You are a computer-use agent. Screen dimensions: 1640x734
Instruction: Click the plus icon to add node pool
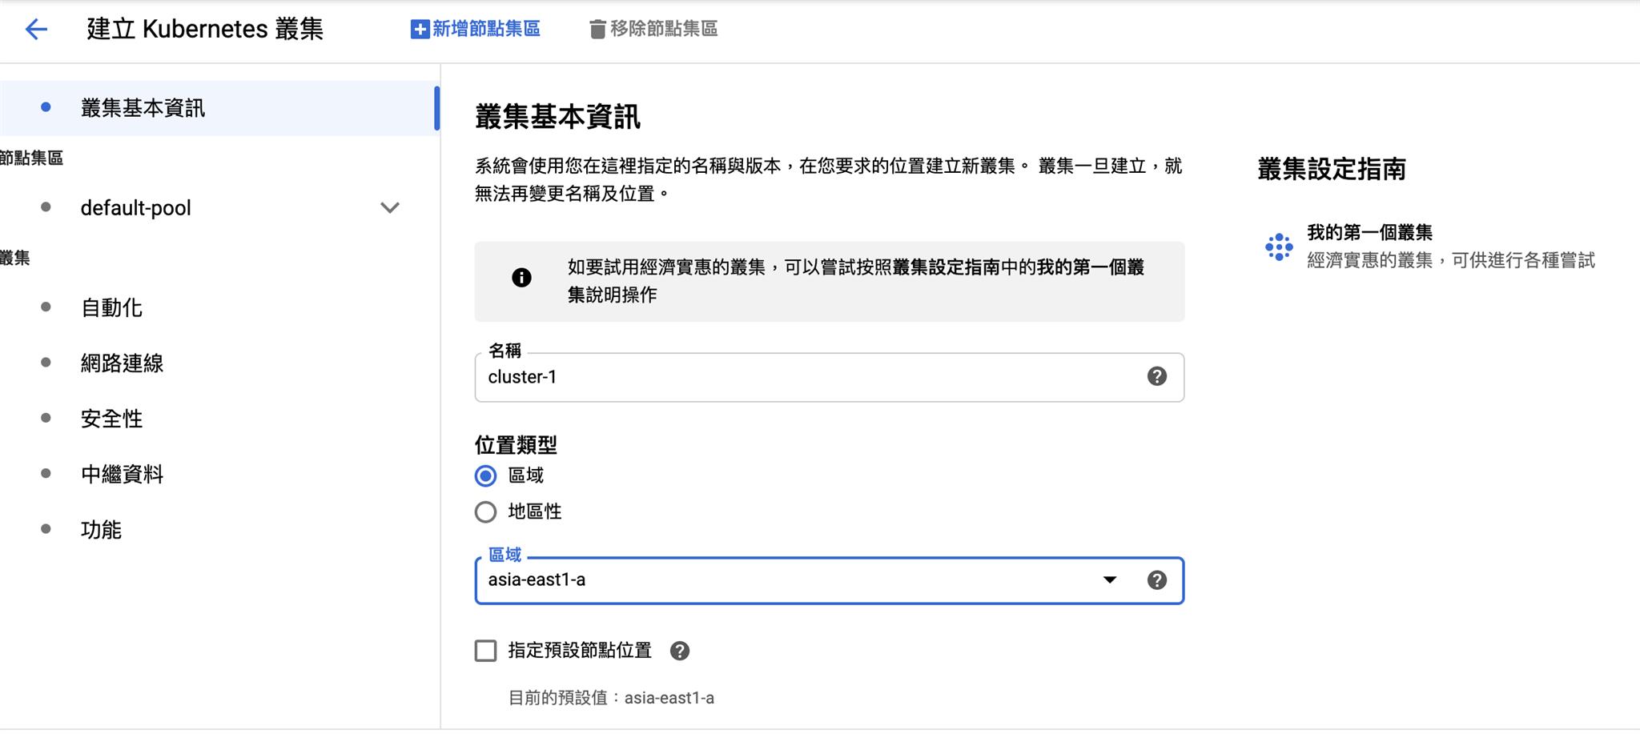coord(419,29)
